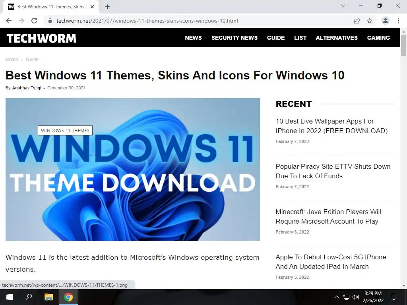The image size is (407, 305).
Task: Click the RECENT sidebar heading
Action: coord(294,104)
